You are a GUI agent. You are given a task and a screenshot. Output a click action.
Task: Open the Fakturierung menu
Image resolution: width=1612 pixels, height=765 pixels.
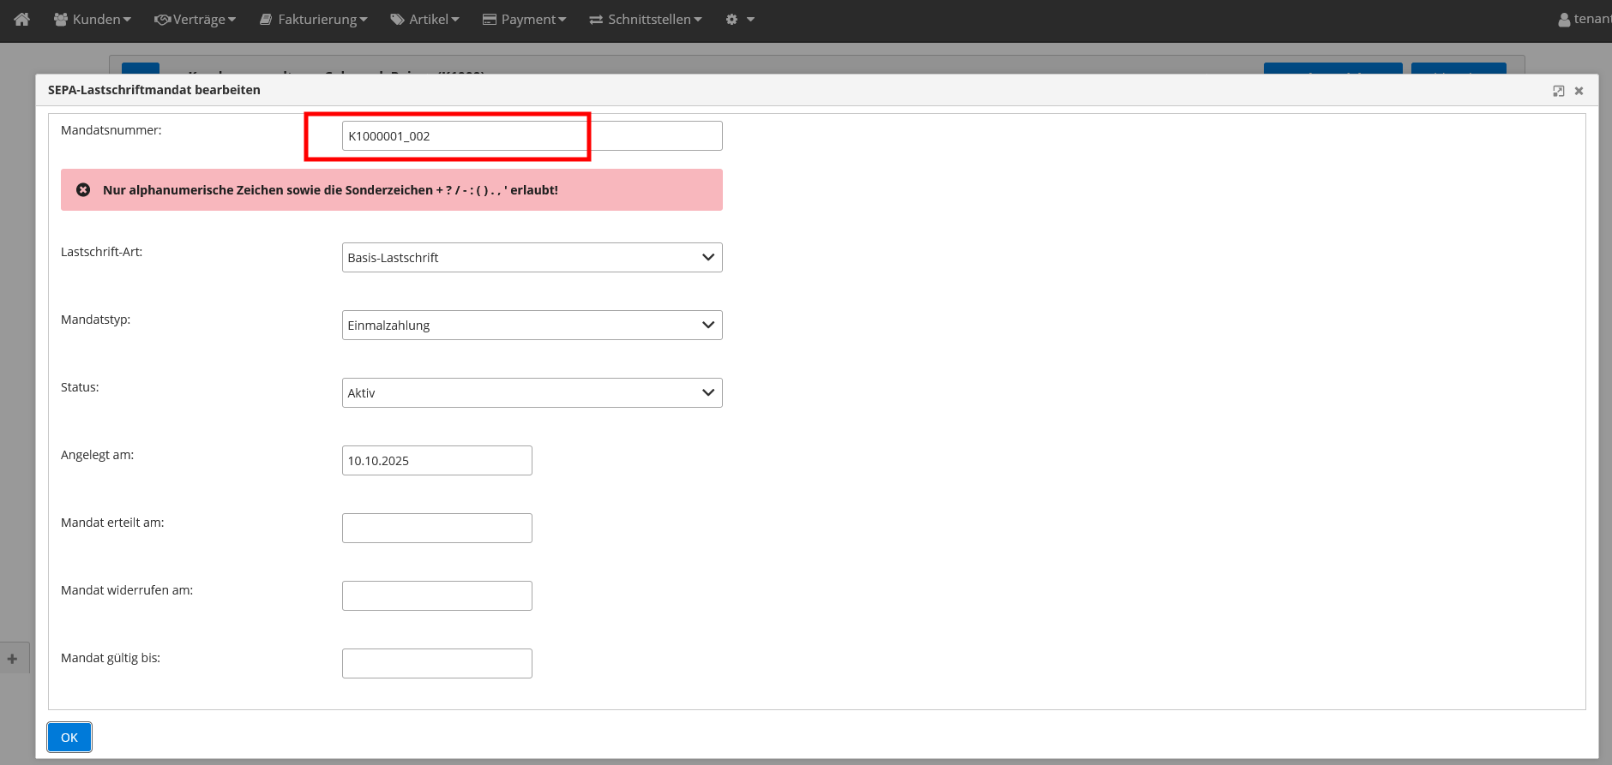pos(314,19)
